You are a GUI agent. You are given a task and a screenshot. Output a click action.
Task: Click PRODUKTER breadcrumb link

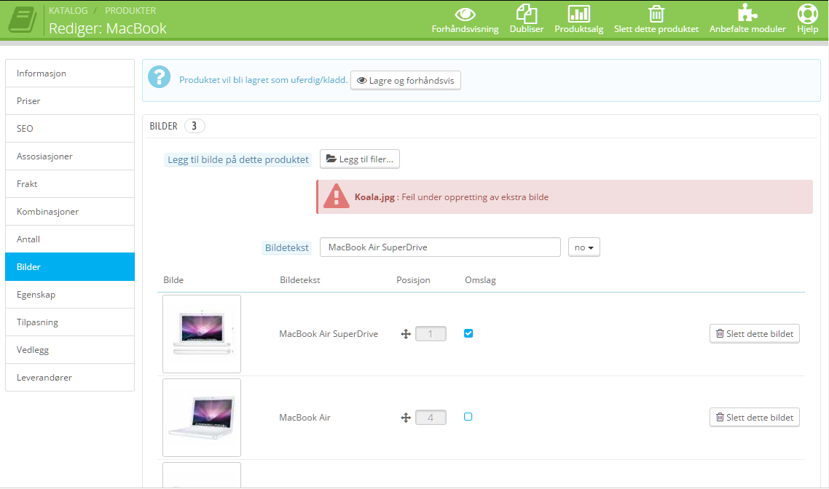pyautogui.click(x=130, y=11)
